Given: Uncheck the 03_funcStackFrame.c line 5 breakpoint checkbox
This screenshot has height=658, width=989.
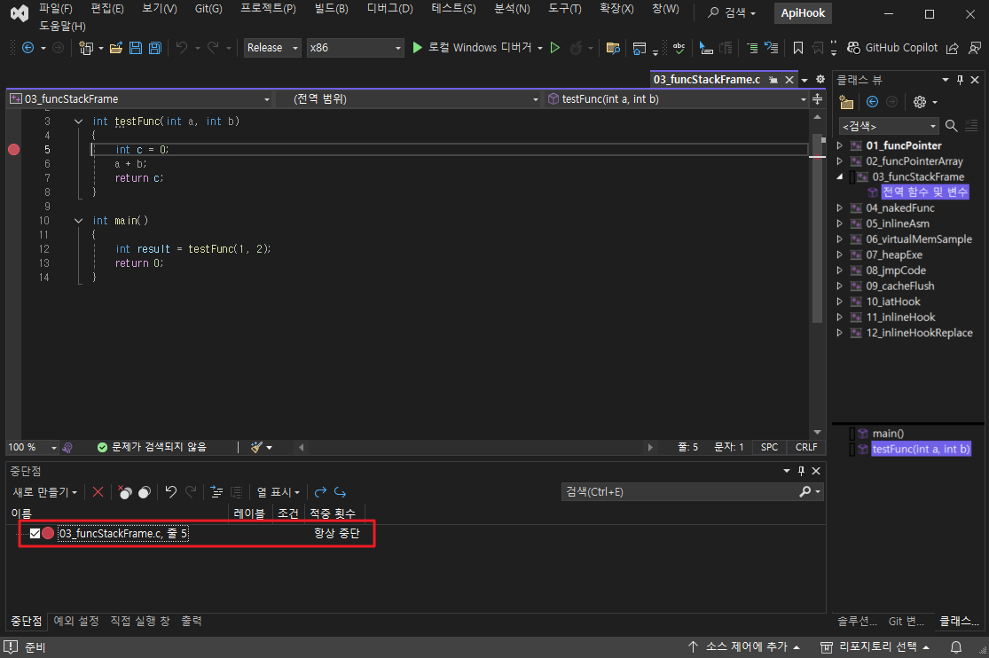Looking at the screenshot, I should coord(35,534).
